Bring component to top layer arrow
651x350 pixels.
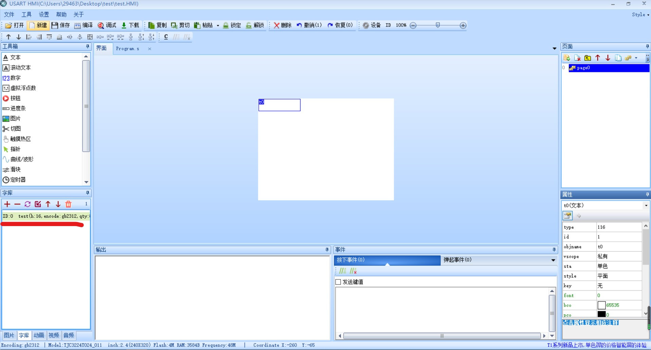click(x=8, y=37)
